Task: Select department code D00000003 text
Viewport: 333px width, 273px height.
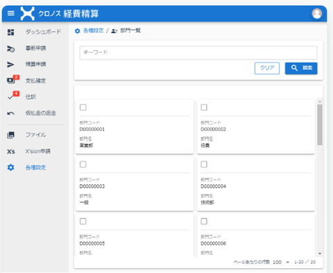Action: coord(92,186)
